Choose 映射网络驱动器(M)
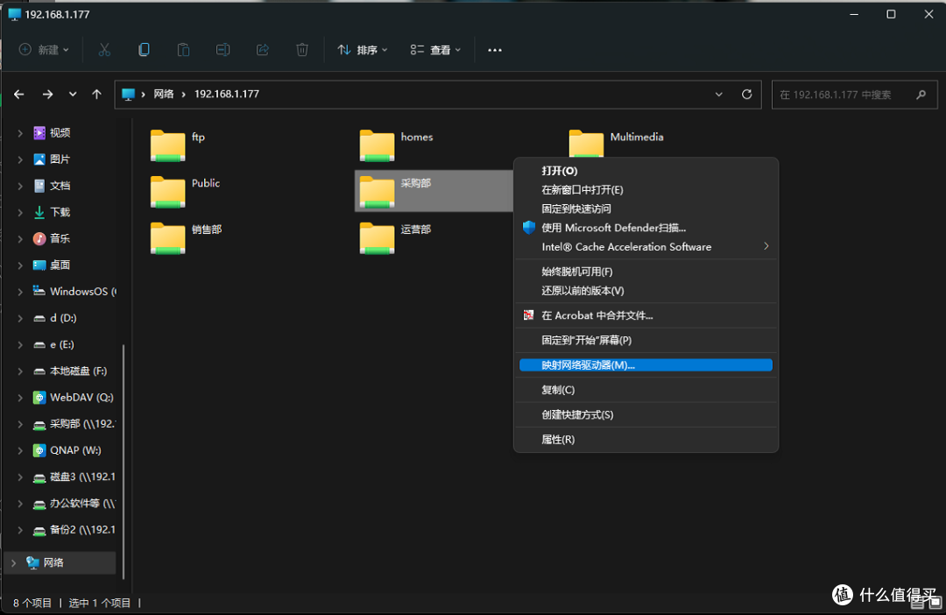 pos(646,365)
